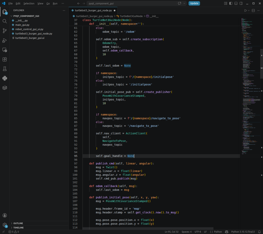Click the VS Code logo icon
The width and height of the screenshot is (263, 234).
[4, 3]
